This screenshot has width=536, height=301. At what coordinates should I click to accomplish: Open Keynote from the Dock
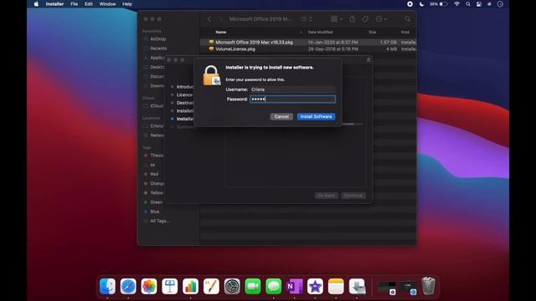[170, 286]
